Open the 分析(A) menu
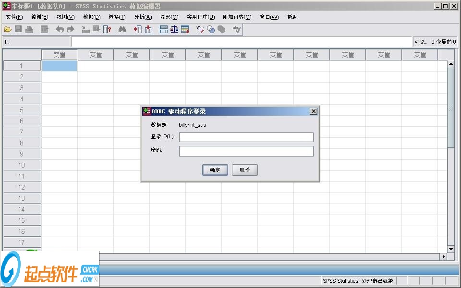The width and height of the screenshot is (461, 288). click(x=143, y=17)
